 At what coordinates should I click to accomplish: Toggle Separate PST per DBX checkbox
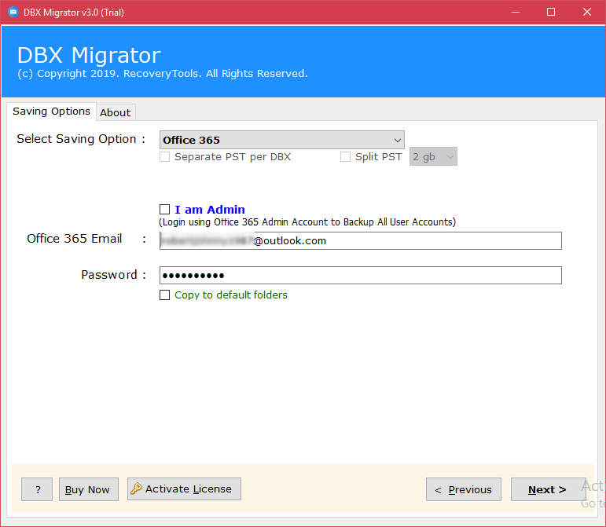pos(164,157)
